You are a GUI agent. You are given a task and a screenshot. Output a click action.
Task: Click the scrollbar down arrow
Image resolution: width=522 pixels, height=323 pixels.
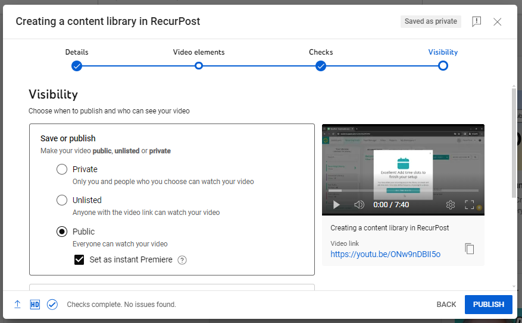tap(514, 286)
